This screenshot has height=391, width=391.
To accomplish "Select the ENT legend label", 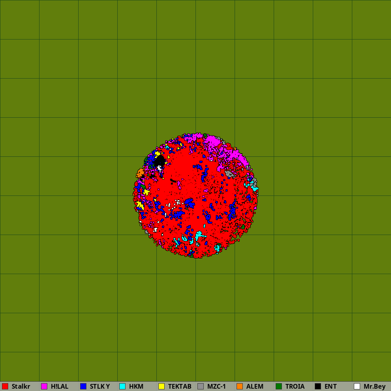I will [331, 386].
